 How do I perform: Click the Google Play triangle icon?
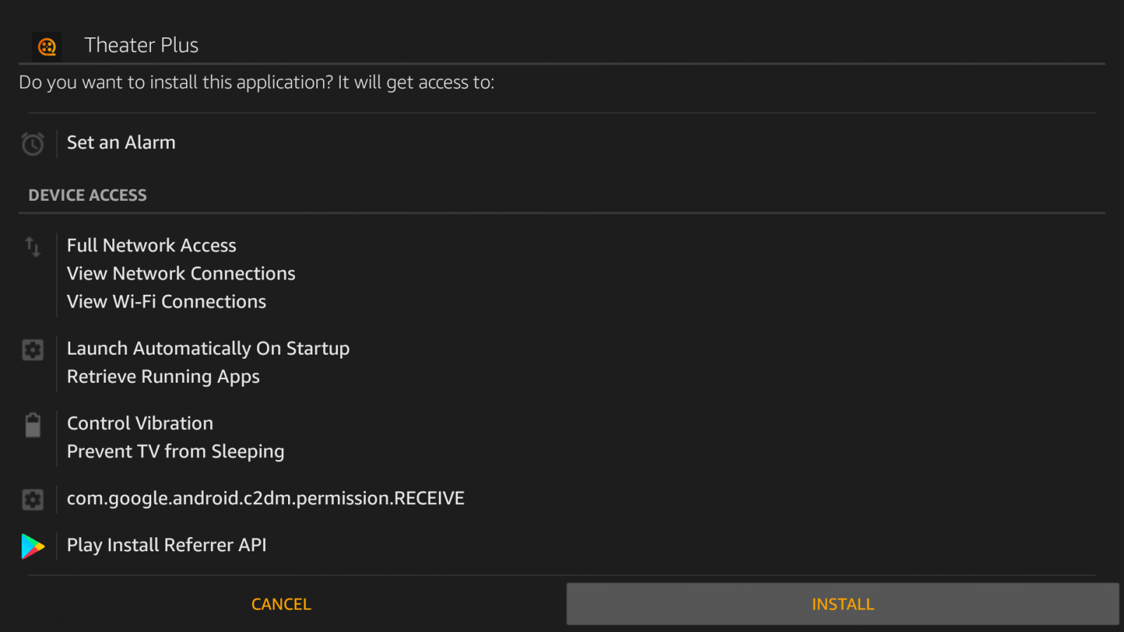(x=32, y=546)
